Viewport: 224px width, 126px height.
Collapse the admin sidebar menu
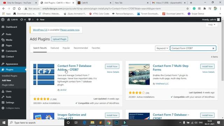[x=13, y=108]
